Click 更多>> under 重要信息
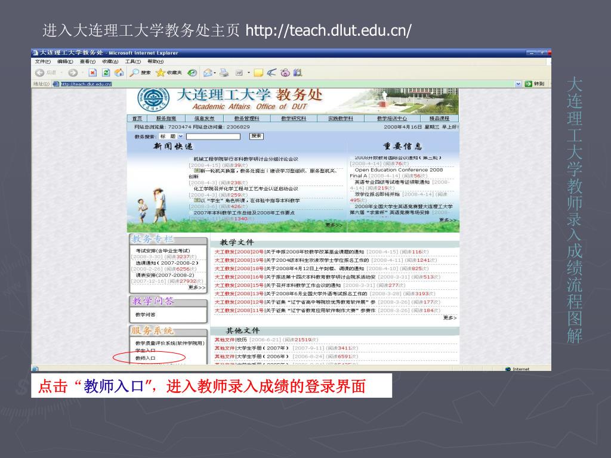Viewport: 611px width, 458px height. click(448, 220)
